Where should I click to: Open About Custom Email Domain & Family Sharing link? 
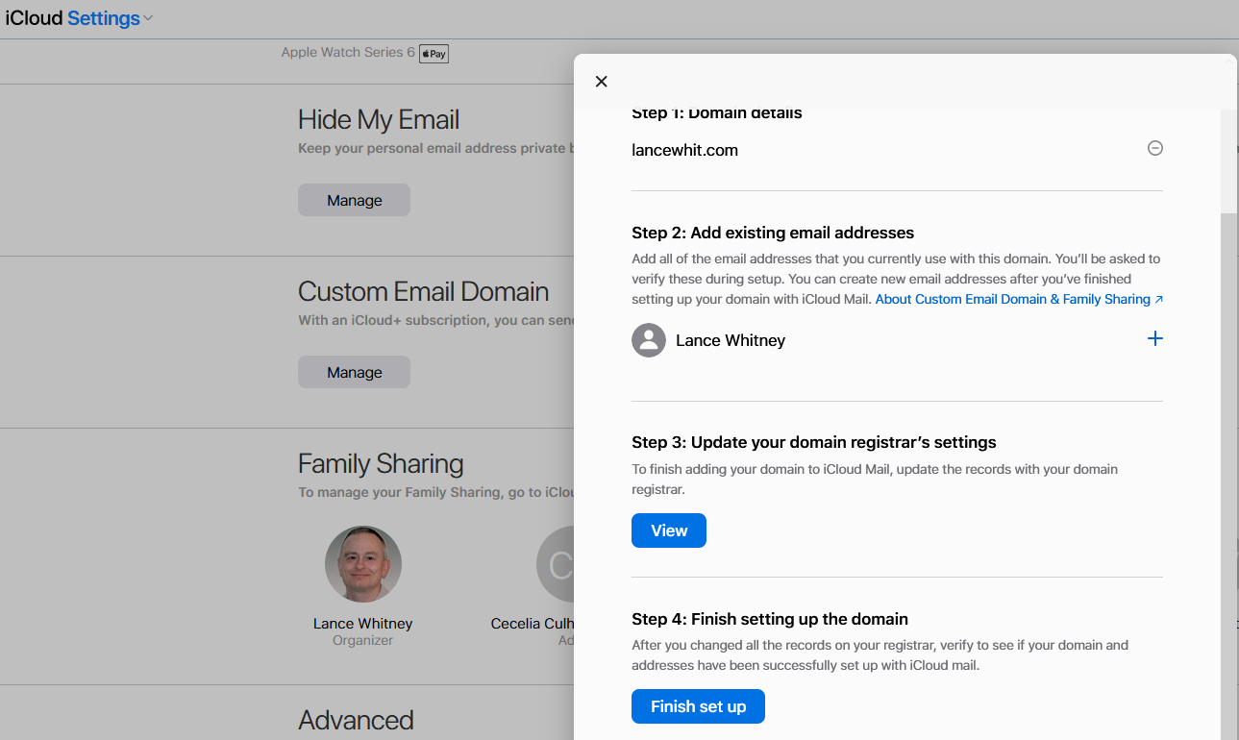pos(1020,299)
